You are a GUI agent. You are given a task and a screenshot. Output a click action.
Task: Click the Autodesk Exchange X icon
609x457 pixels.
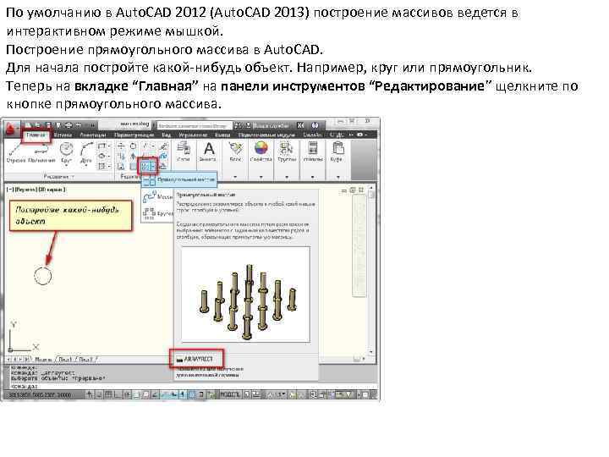pyautogui.click(x=300, y=125)
